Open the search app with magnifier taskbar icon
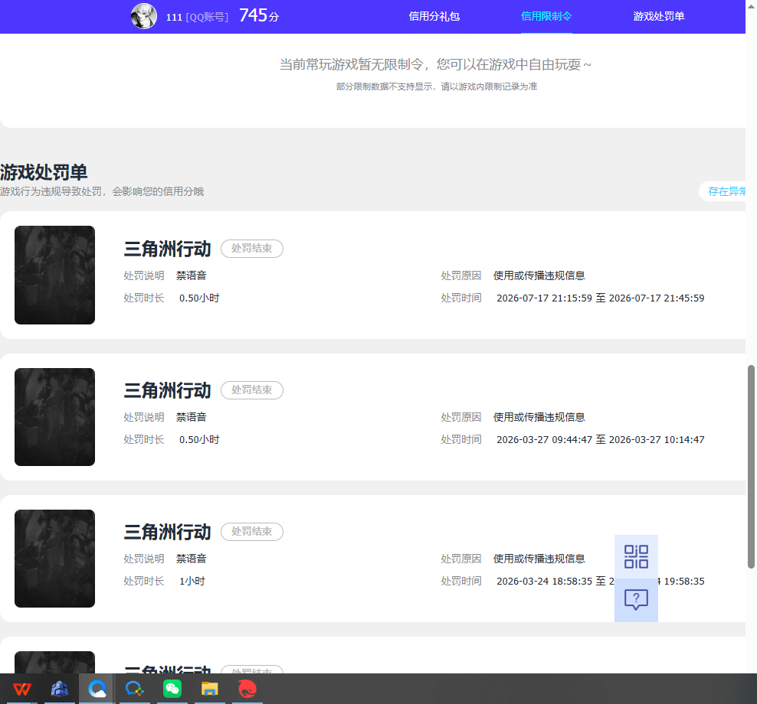The image size is (757, 704). (x=135, y=689)
